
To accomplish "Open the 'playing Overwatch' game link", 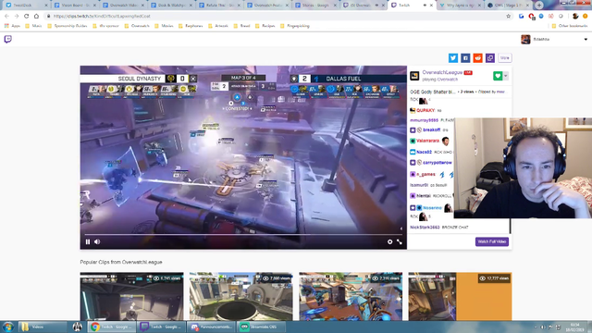I will click(440, 80).
